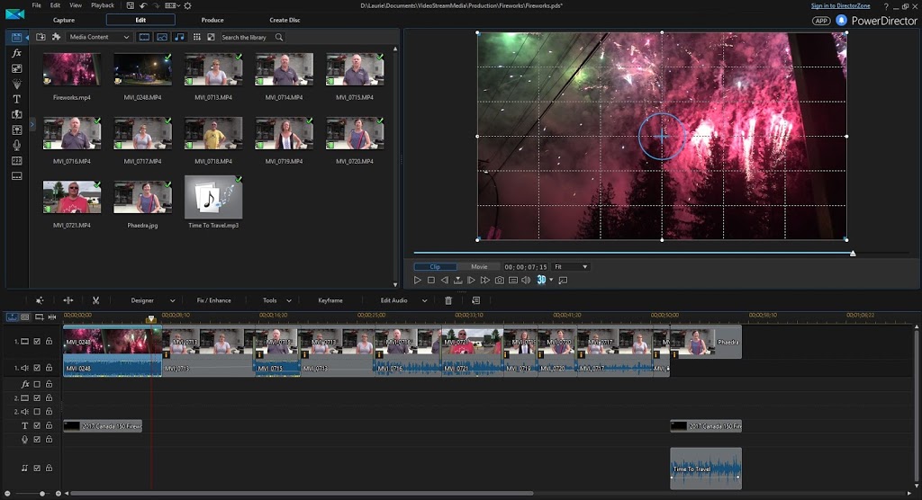Image resolution: width=922 pixels, height=500 pixels.
Task: Fast forward the preview
Action: [485, 281]
